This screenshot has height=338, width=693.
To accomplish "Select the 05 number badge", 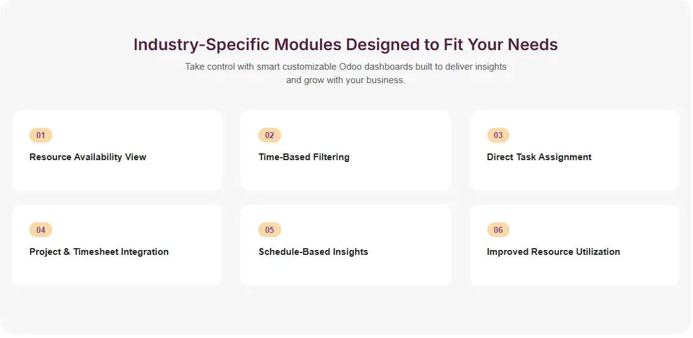I will point(269,230).
